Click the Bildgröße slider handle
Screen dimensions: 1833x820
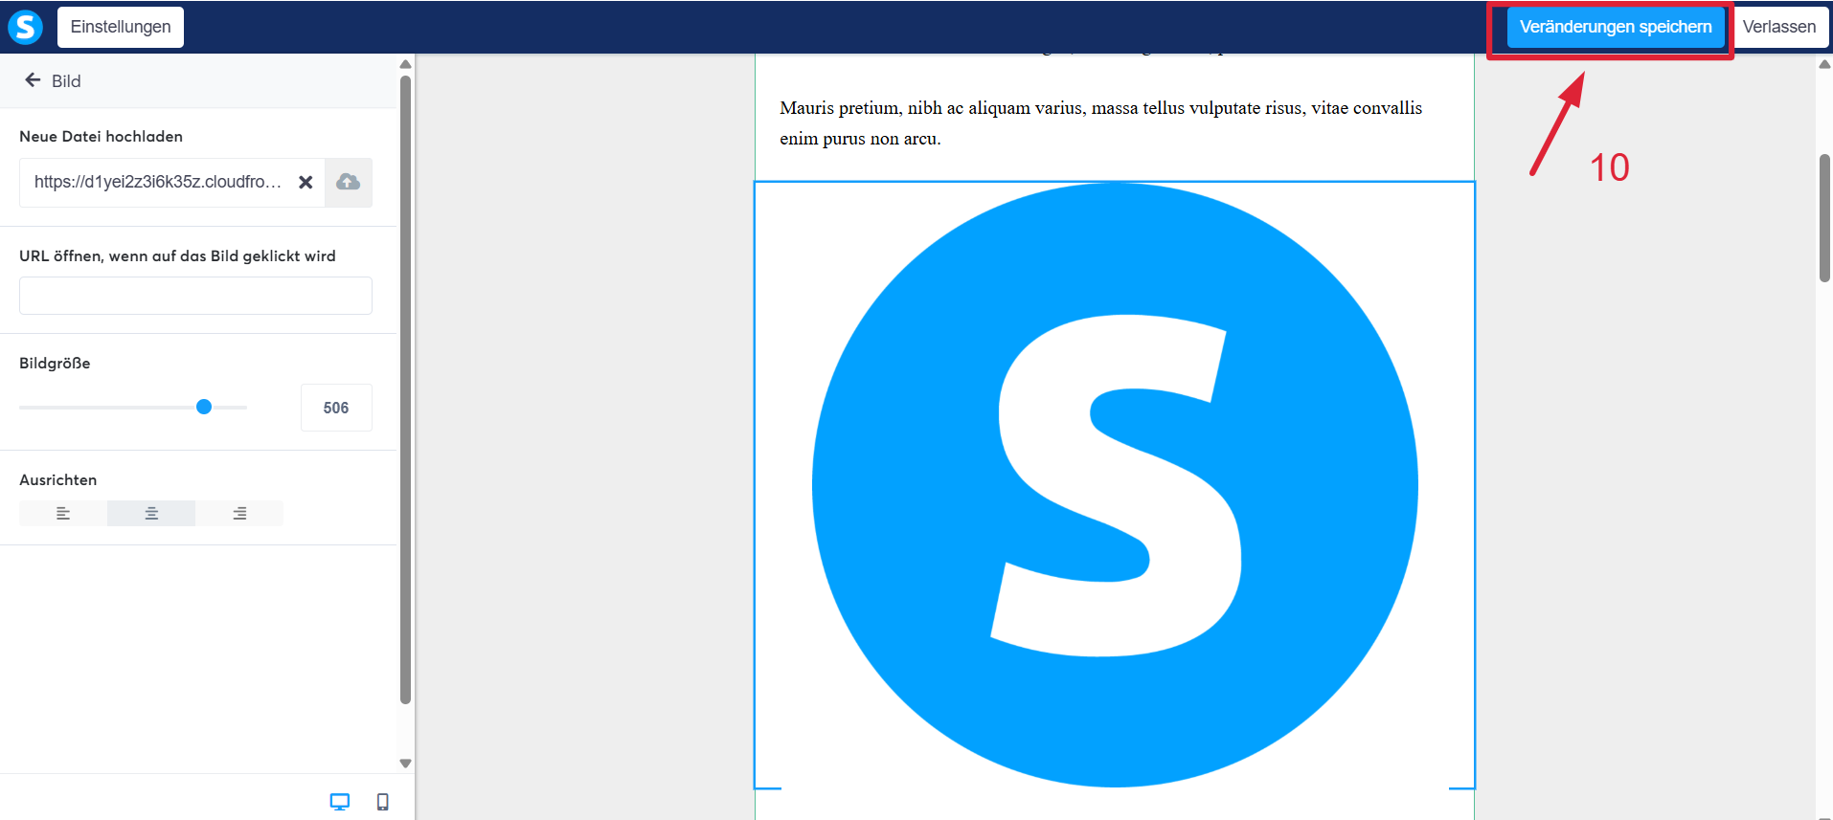click(x=204, y=407)
